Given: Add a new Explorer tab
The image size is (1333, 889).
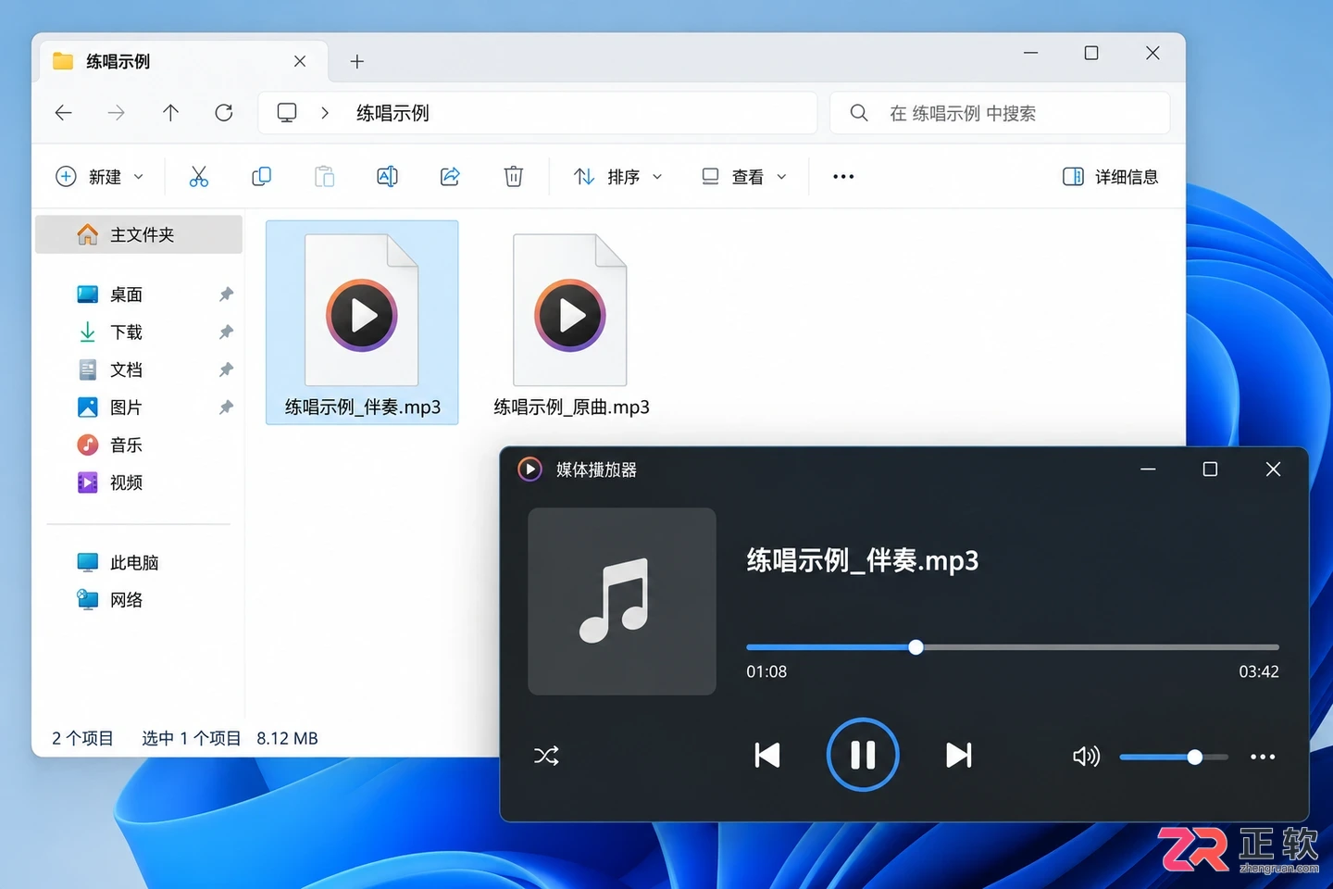Looking at the screenshot, I should 357,62.
